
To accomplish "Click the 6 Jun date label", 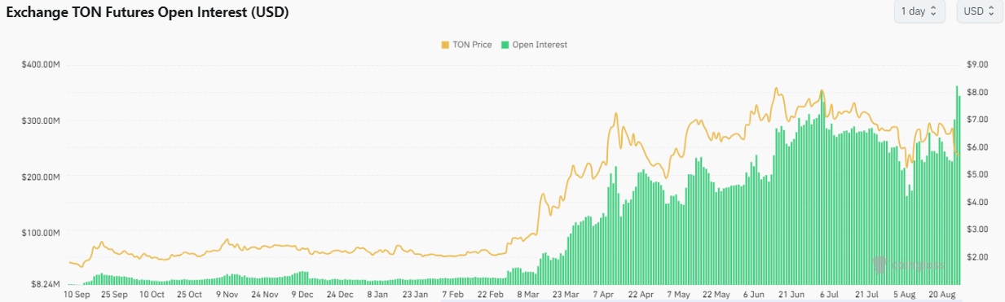I will coord(754,295).
